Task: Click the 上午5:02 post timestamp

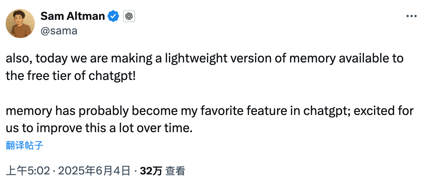Action: 28,171
